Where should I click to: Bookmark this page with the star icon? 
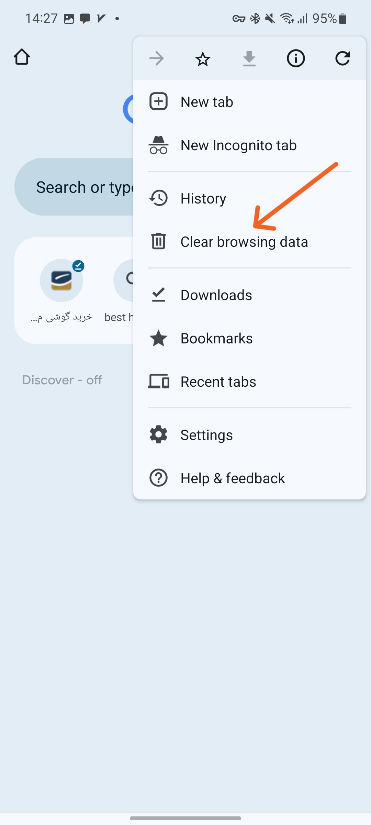[x=203, y=59]
